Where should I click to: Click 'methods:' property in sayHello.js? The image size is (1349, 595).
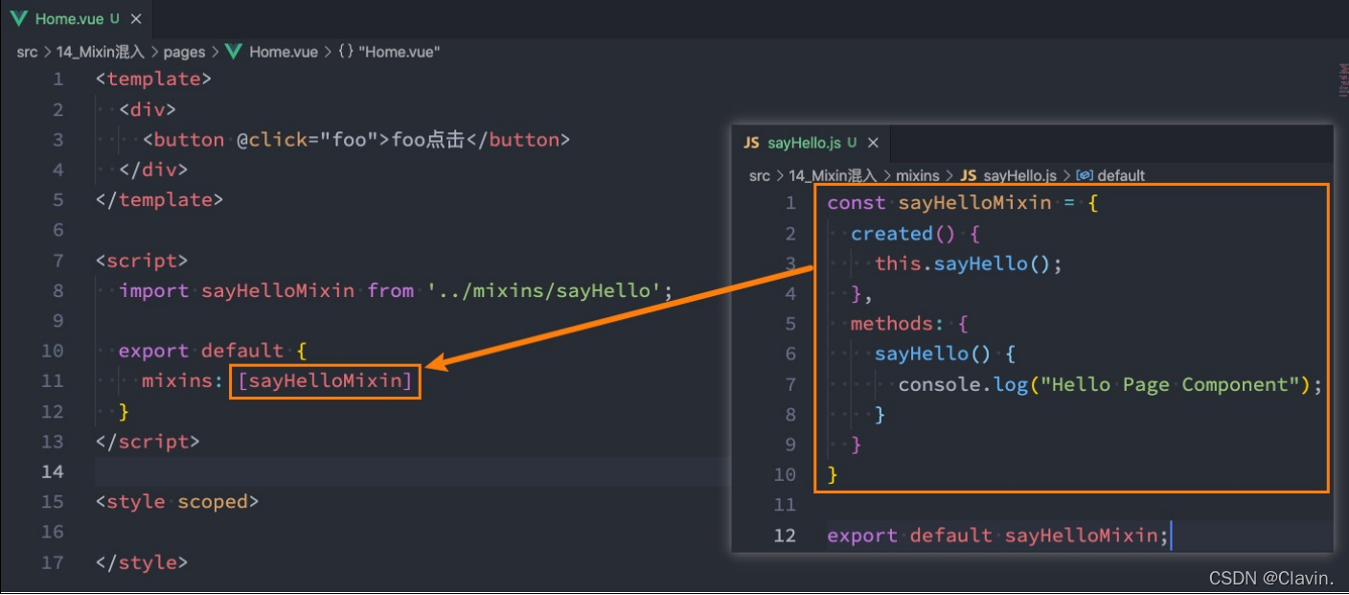click(898, 324)
